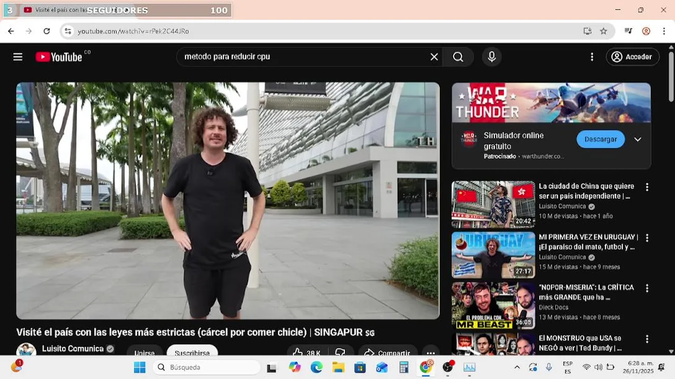675x379 pixels.
Task: Open options for the Uruguay video
Action: [647, 237]
